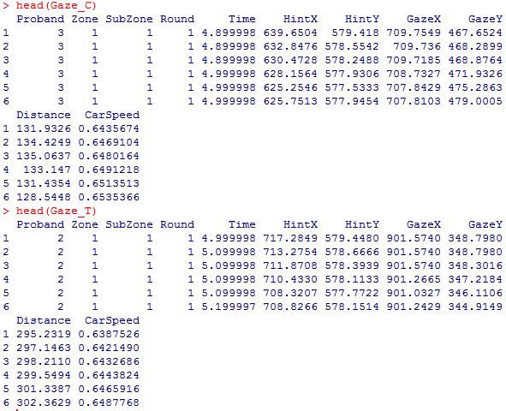Click Distance value 297.1463
506x411 pixels.
[44, 348]
